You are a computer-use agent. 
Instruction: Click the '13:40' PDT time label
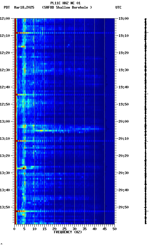point(5,190)
